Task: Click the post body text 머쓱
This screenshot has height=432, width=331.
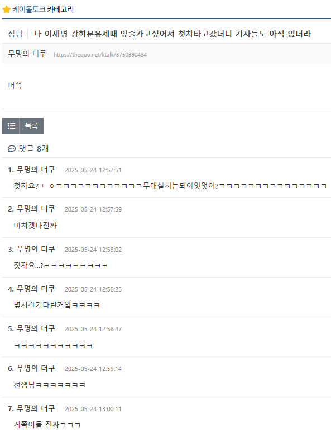Action: tap(15, 86)
